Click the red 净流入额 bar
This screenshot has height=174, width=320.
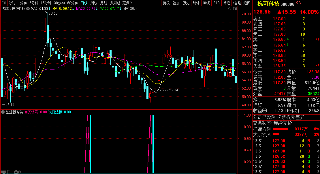[x=281, y=129]
